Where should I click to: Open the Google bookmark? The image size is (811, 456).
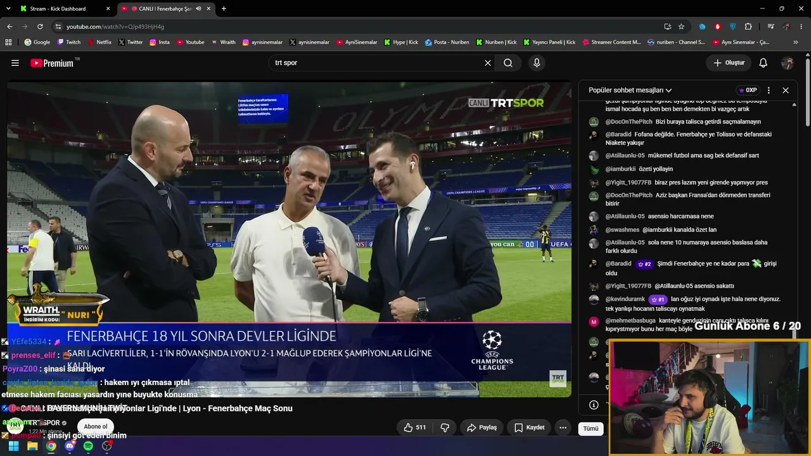pos(37,42)
